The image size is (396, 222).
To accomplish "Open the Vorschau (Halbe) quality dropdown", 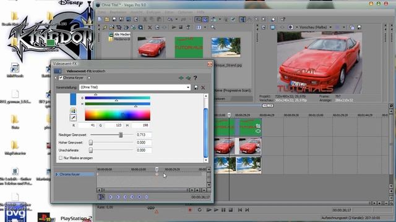I will (330, 27).
